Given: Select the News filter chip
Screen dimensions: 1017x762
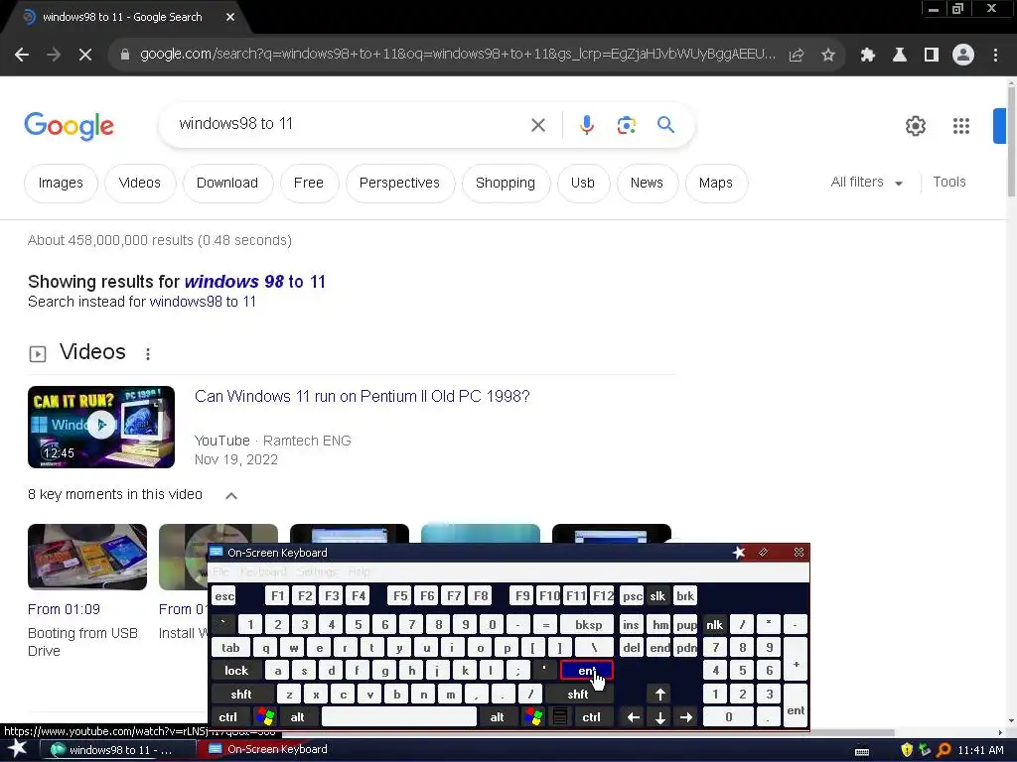Looking at the screenshot, I should [x=647, y=184].
